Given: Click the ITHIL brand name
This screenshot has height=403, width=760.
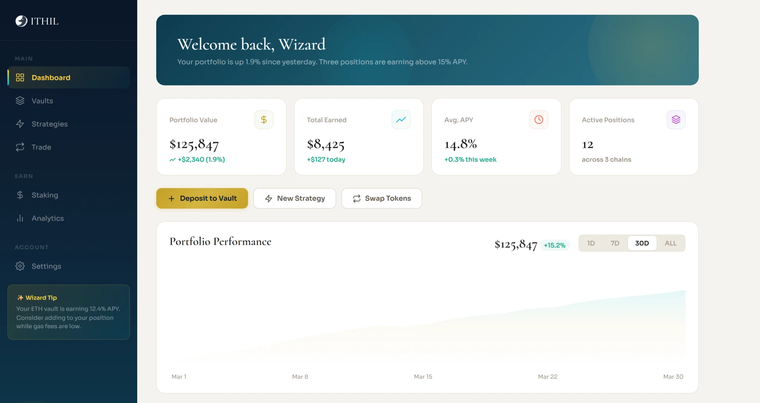Looking at the screenshot, I should (x=45, y=21).
